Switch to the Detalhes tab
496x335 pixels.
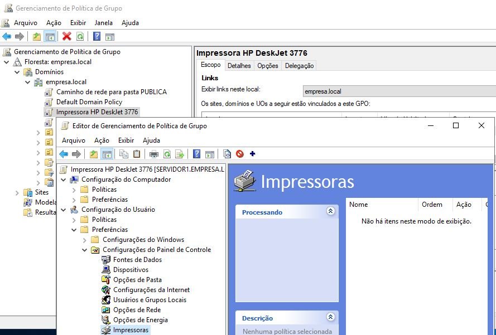(239, 66)
